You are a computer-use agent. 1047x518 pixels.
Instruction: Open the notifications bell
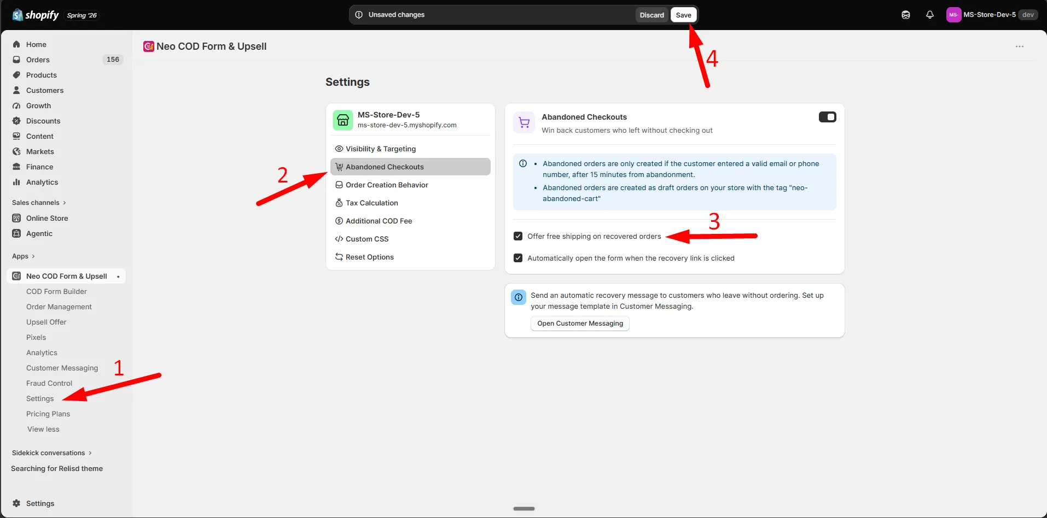coord(930,15)
